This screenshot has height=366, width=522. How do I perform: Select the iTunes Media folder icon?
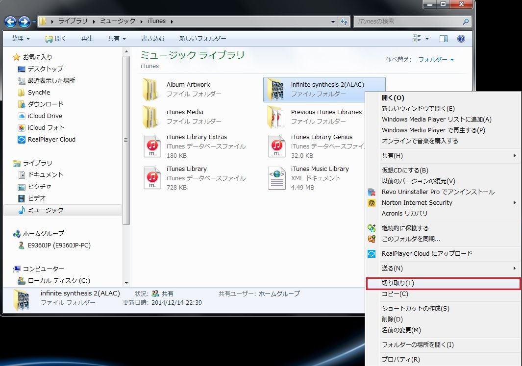coord(150,117)
